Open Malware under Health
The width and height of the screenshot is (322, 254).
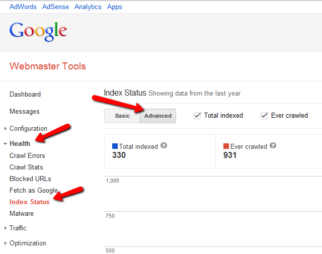coord(22,213)
